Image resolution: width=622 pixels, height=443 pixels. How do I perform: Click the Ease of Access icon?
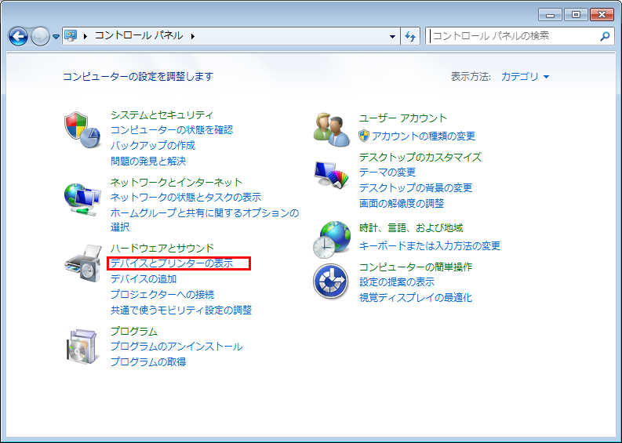pyautogui.click(x=331, y=281)
